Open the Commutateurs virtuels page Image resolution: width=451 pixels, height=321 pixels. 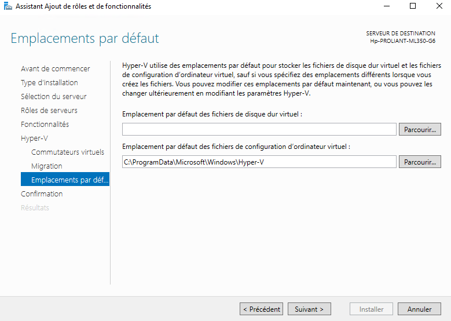point(68,152)
